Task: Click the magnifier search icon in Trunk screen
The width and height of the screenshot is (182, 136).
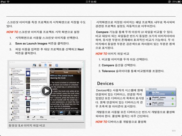Action: pyautogui.click(x=78, y=72)
